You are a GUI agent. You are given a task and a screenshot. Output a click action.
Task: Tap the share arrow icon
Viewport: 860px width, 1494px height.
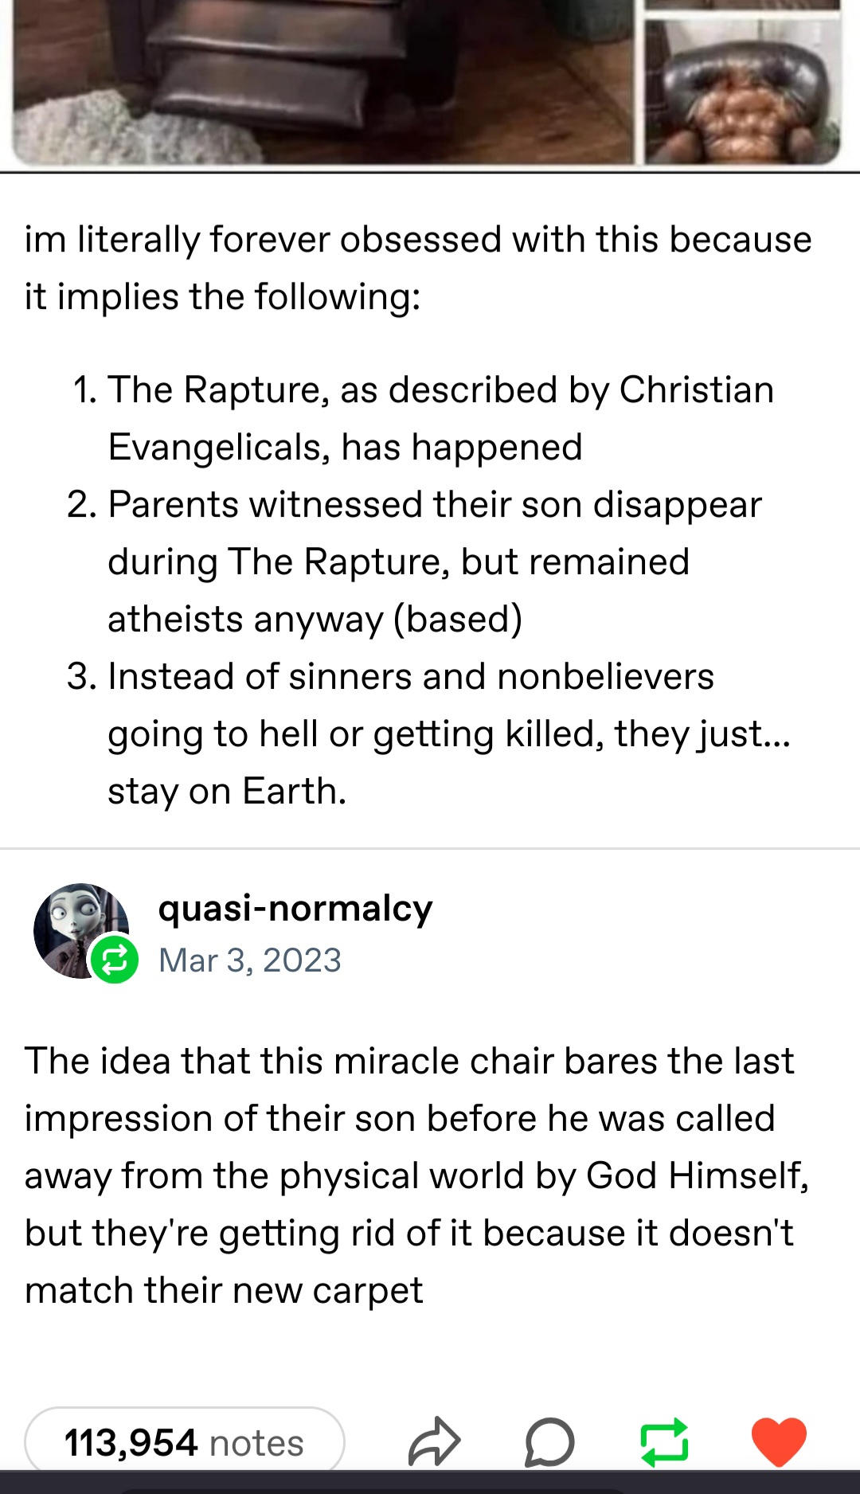[x=434, y=1441]
